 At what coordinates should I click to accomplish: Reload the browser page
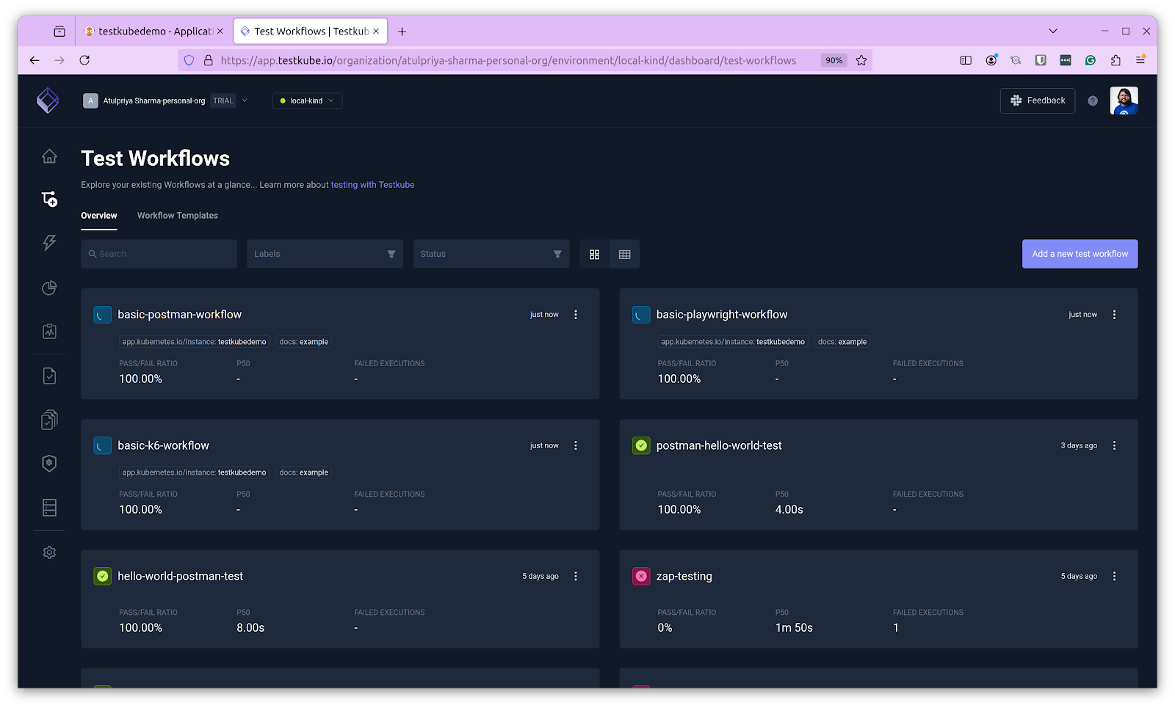coord(84,60)
